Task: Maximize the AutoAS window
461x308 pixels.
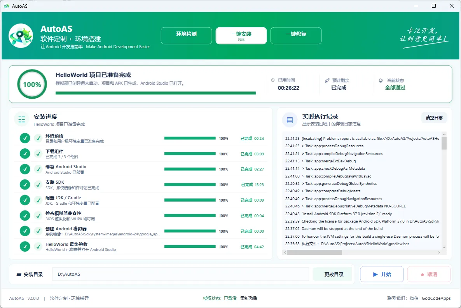Action: tap(434, 6)
